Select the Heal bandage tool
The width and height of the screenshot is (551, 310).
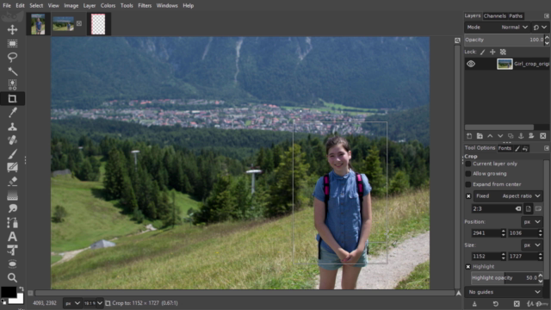[12, 139]
